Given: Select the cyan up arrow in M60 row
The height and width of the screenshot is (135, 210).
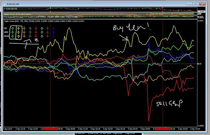Looking at the screenshot, I should point(42,32).
